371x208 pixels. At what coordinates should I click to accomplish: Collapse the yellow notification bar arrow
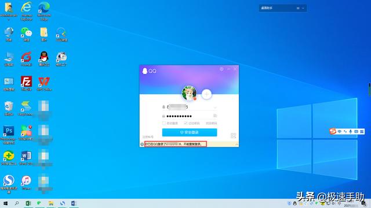237,144
